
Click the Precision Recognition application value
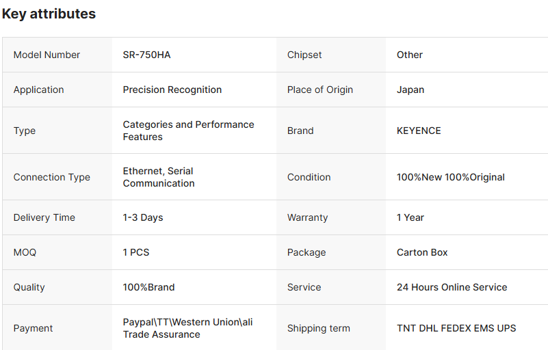click(172, 90)
